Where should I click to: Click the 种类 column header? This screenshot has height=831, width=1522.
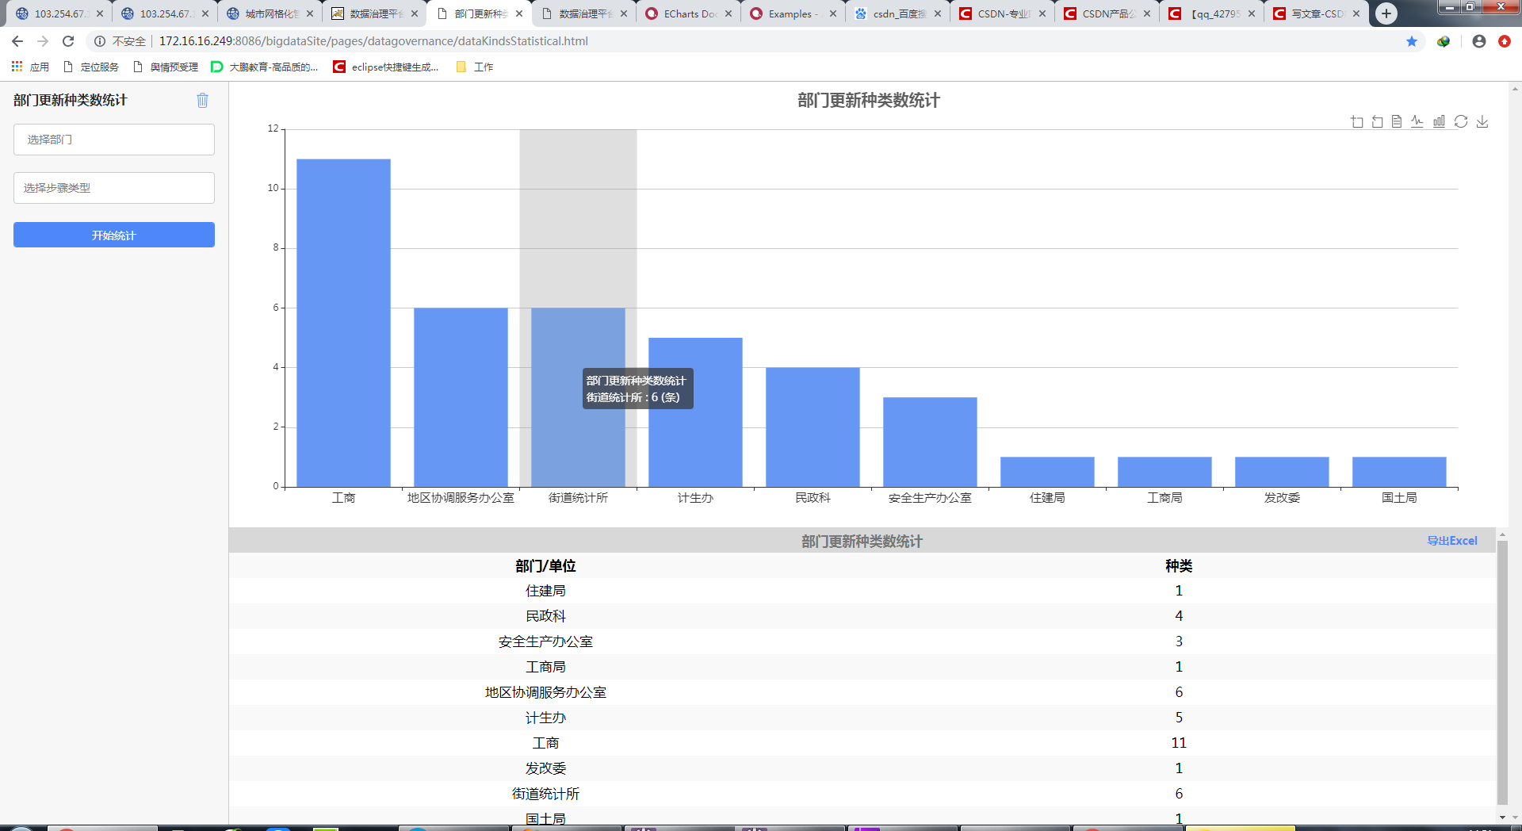[1179, 565]
